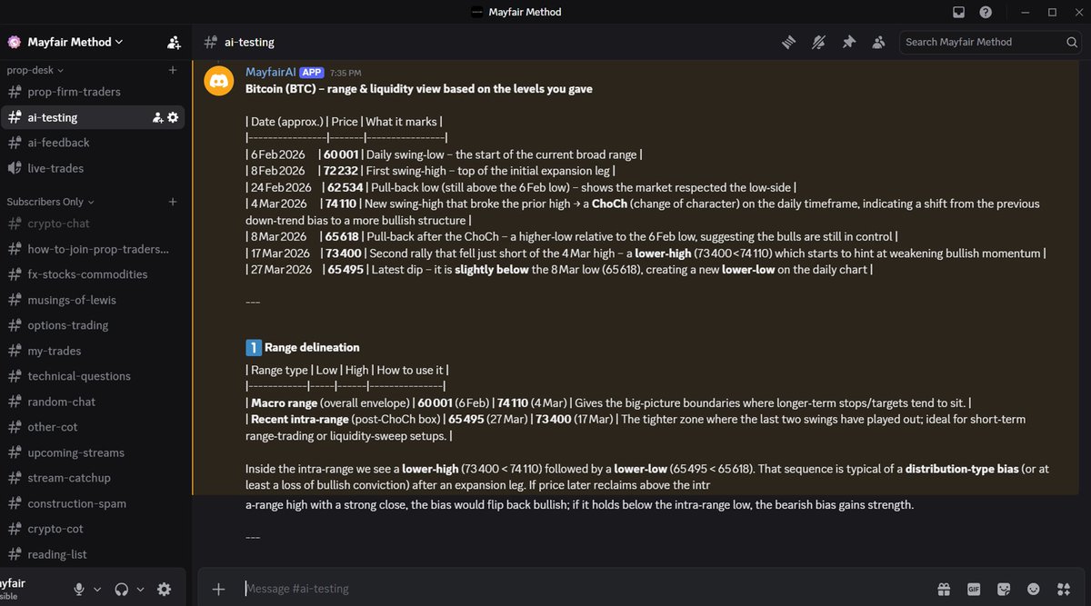
Task: Open sticker picker
Action: [x=1004, y=589]
